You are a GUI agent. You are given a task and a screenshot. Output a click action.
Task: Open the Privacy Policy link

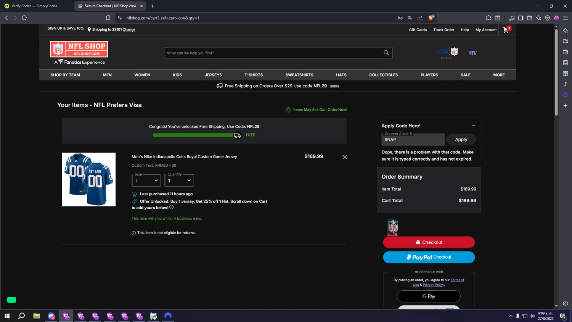tap(433, 285)
